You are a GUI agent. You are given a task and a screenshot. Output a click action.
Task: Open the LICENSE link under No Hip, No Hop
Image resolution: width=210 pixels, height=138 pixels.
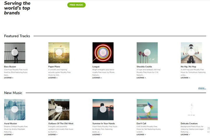185,78
